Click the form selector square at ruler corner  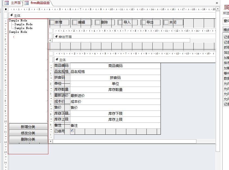[6, 9]
